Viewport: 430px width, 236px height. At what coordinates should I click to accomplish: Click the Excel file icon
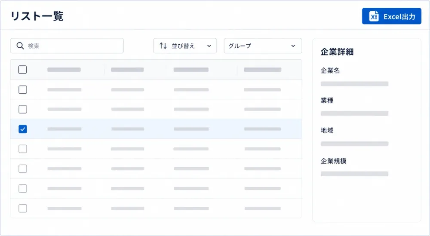click(x=374, y=16)
